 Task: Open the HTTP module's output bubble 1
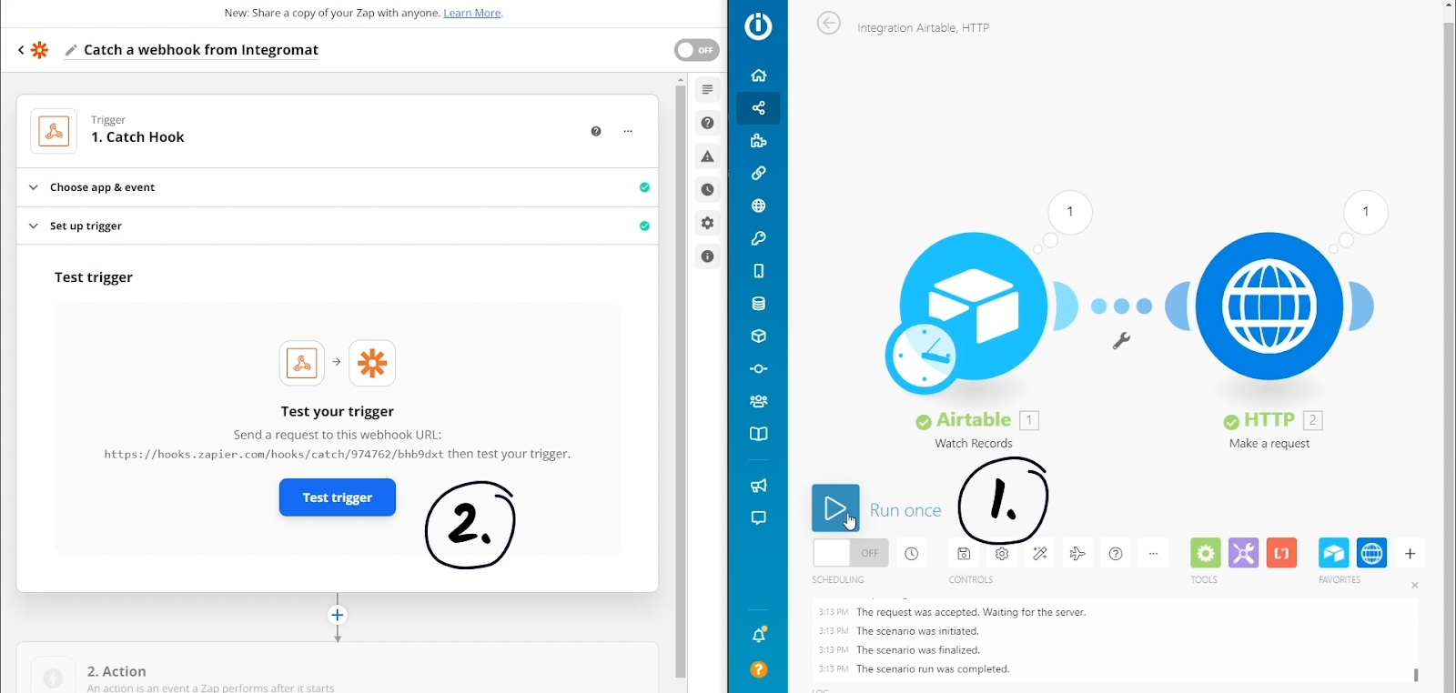click(x=1366, y=212)
